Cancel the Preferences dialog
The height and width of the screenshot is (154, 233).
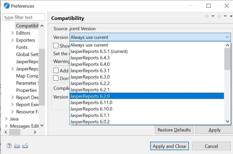[x=211, y=146]
